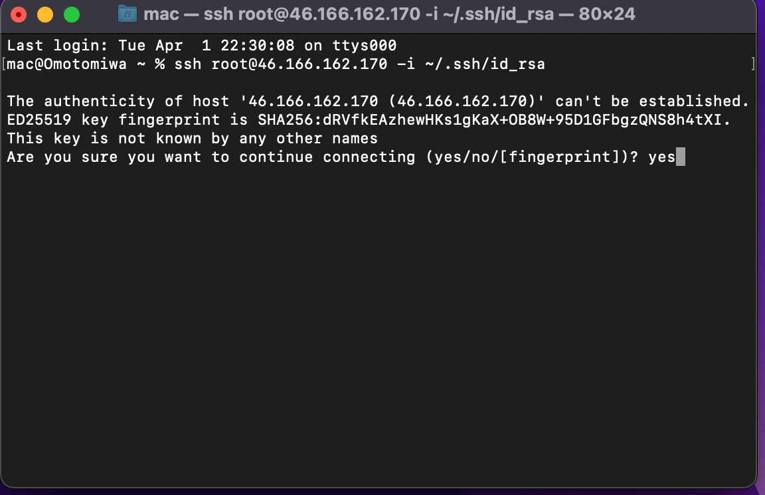This screenshot has height=495, width=765.
Task: Click the 'Last login' timestamp line
Action: [199, 45]
